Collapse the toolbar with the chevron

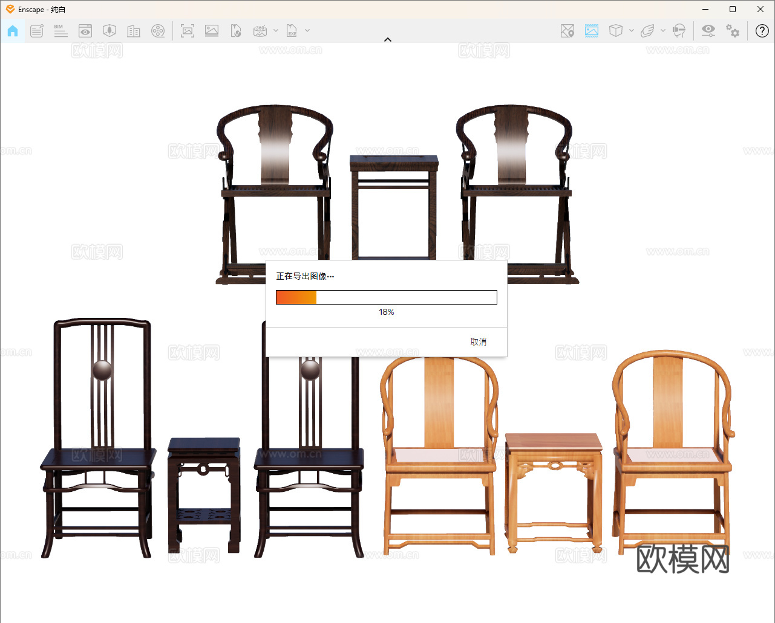tap(388, 40)
